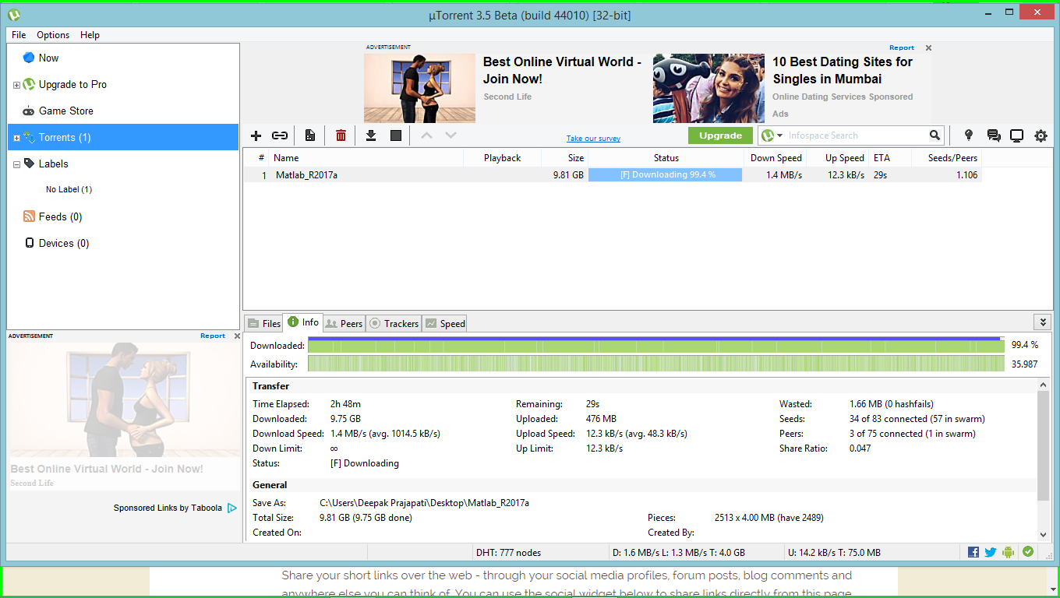The image size is (1060, 598).
Task: Collapse the Labels tree node
Action: (16, 164)
